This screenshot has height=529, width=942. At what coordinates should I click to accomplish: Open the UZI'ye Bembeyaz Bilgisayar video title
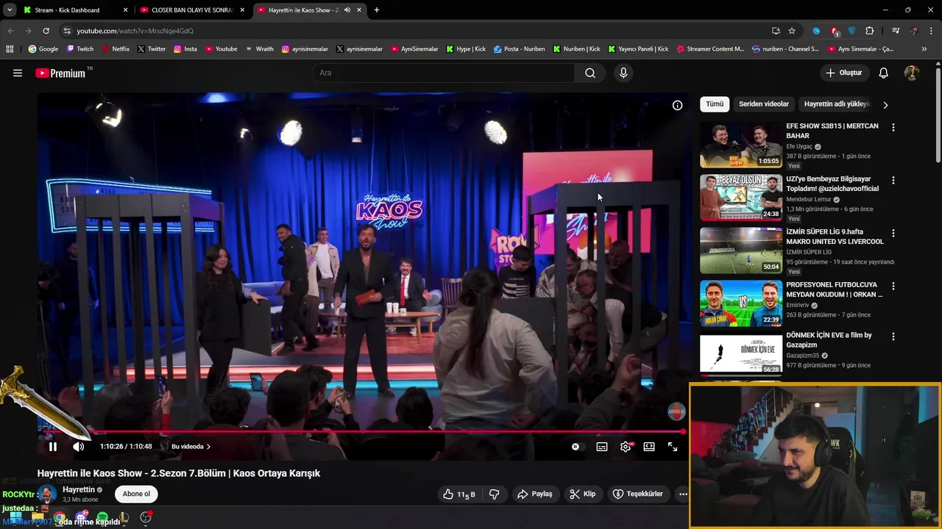pos(832,184)
